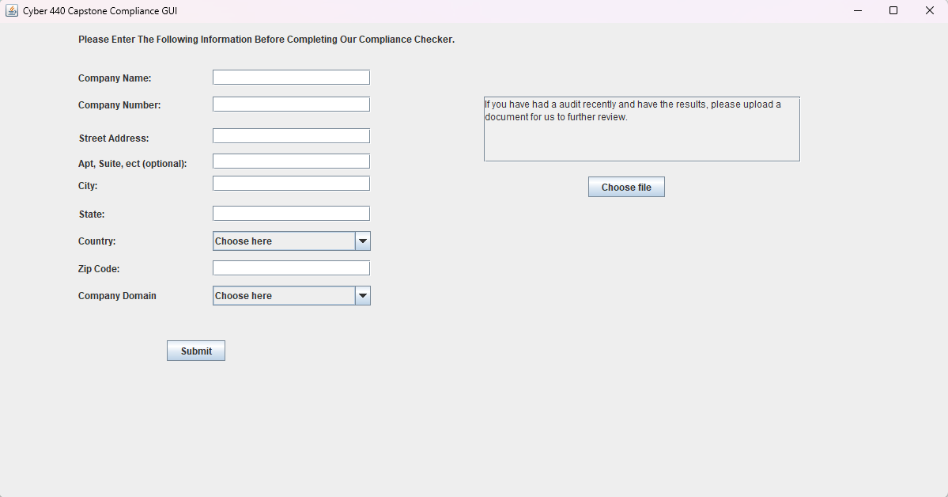This screenshot has width=948, height=497.
Task: Minimize the Compliance GUI window
Action: click(x=858, y=11)
